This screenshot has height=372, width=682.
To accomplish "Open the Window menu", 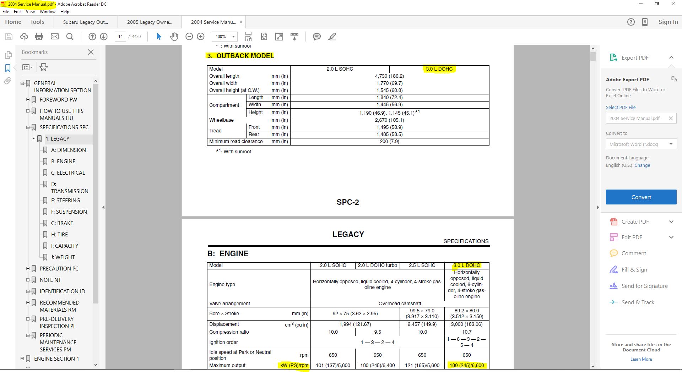I will pos(47,11).
